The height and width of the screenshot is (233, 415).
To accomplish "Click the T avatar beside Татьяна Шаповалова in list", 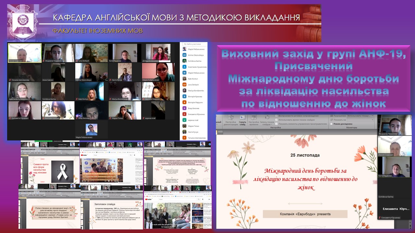I will 184,138.
